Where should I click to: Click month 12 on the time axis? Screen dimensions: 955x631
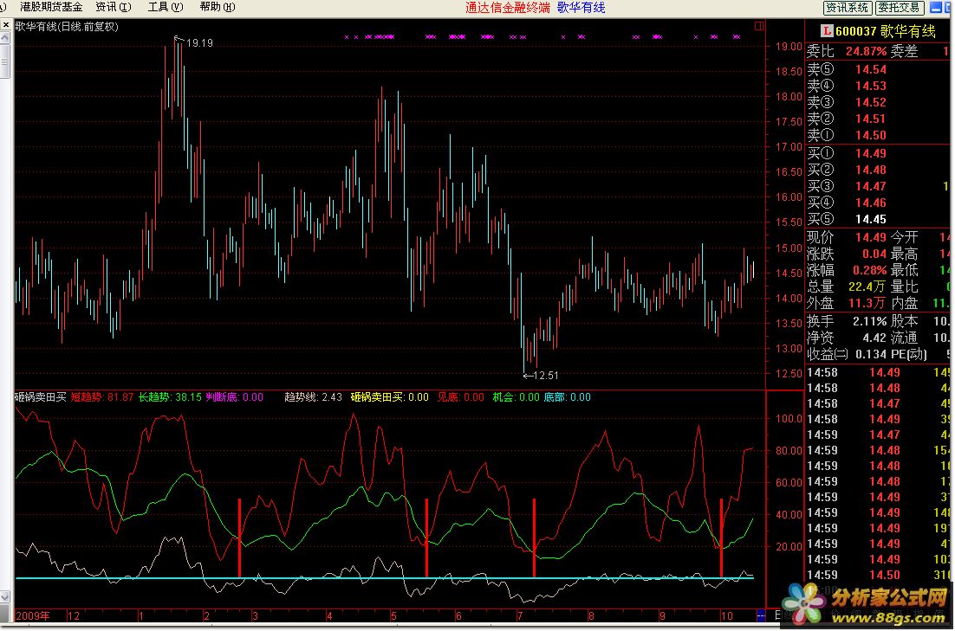pos(73,615)
